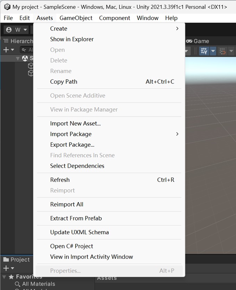The width and height of the screenshot is (236, 290).
Task: Switch to the Game tab
Action: click(x=198, y=41)
